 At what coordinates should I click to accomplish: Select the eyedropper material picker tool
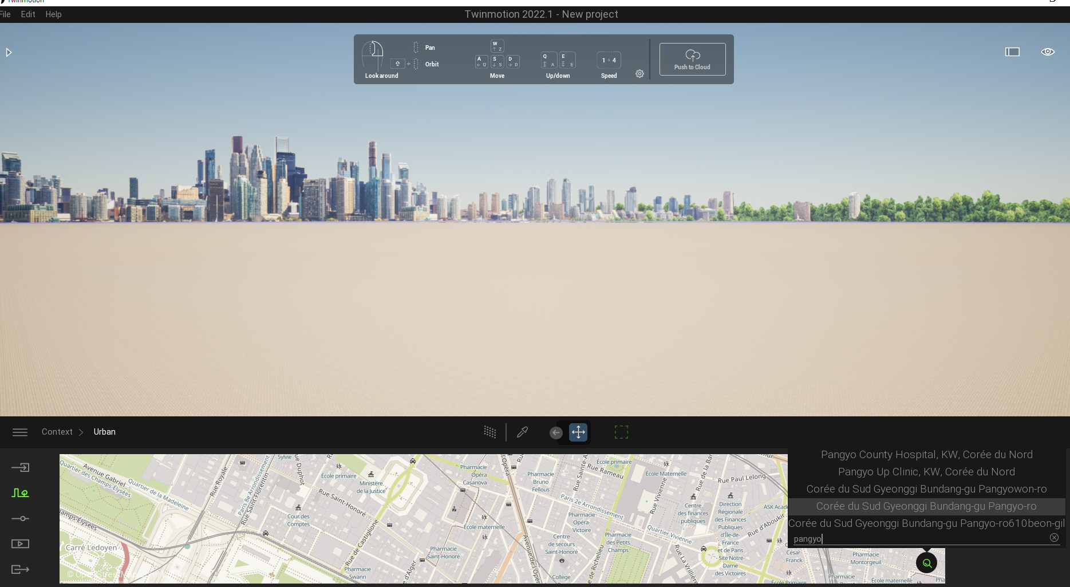[522, 432]
